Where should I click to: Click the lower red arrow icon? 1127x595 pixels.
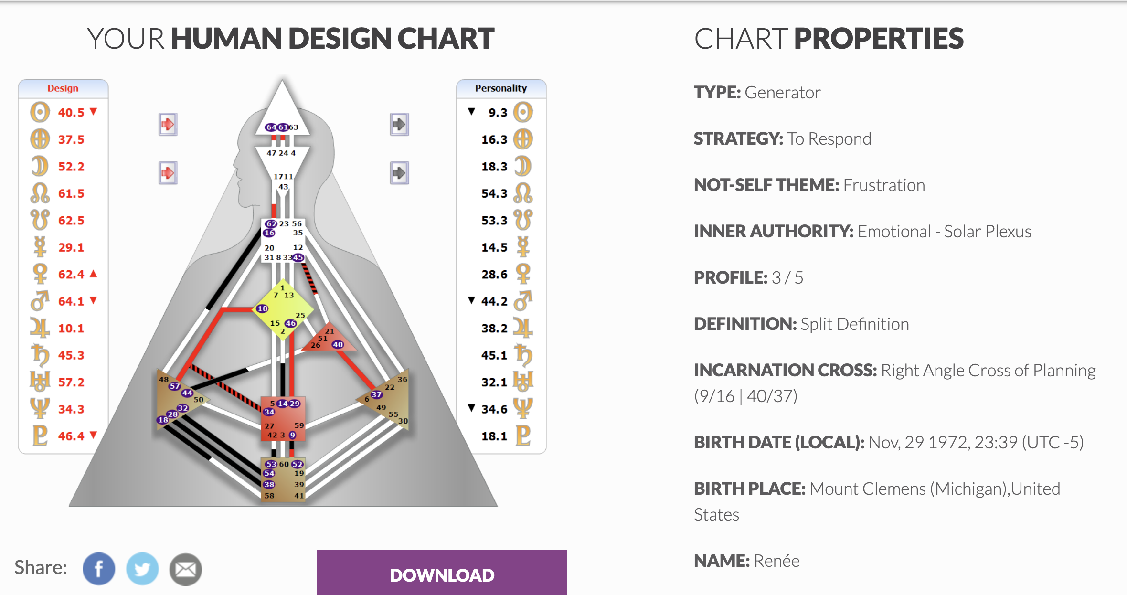[x=168, y=172]
